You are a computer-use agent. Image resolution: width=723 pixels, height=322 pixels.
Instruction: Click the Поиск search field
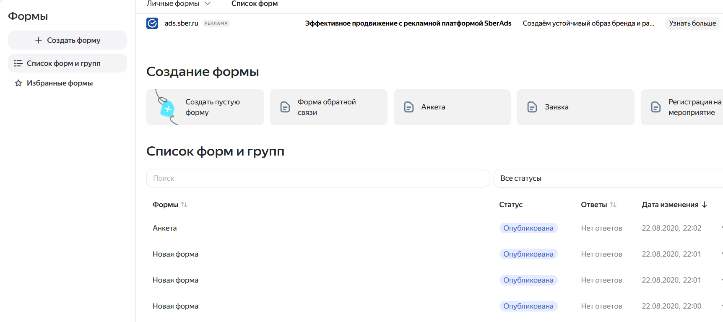tap(317, 178)
